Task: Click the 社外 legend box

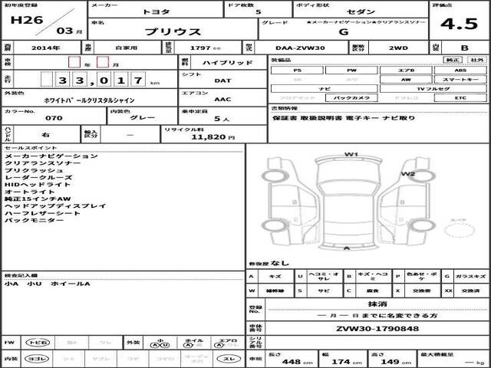Action: pyautogui.click(x=477, y=60)
